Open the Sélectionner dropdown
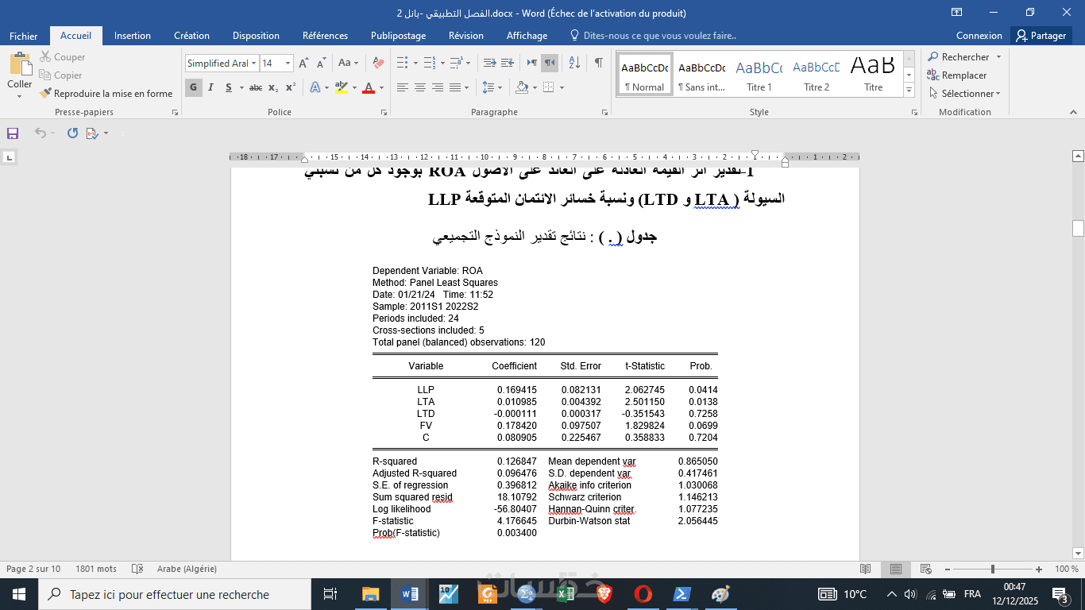 pos(965,94)
